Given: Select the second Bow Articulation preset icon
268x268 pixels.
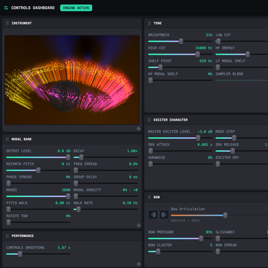Looking at the screenshot, I should [164, 215].
